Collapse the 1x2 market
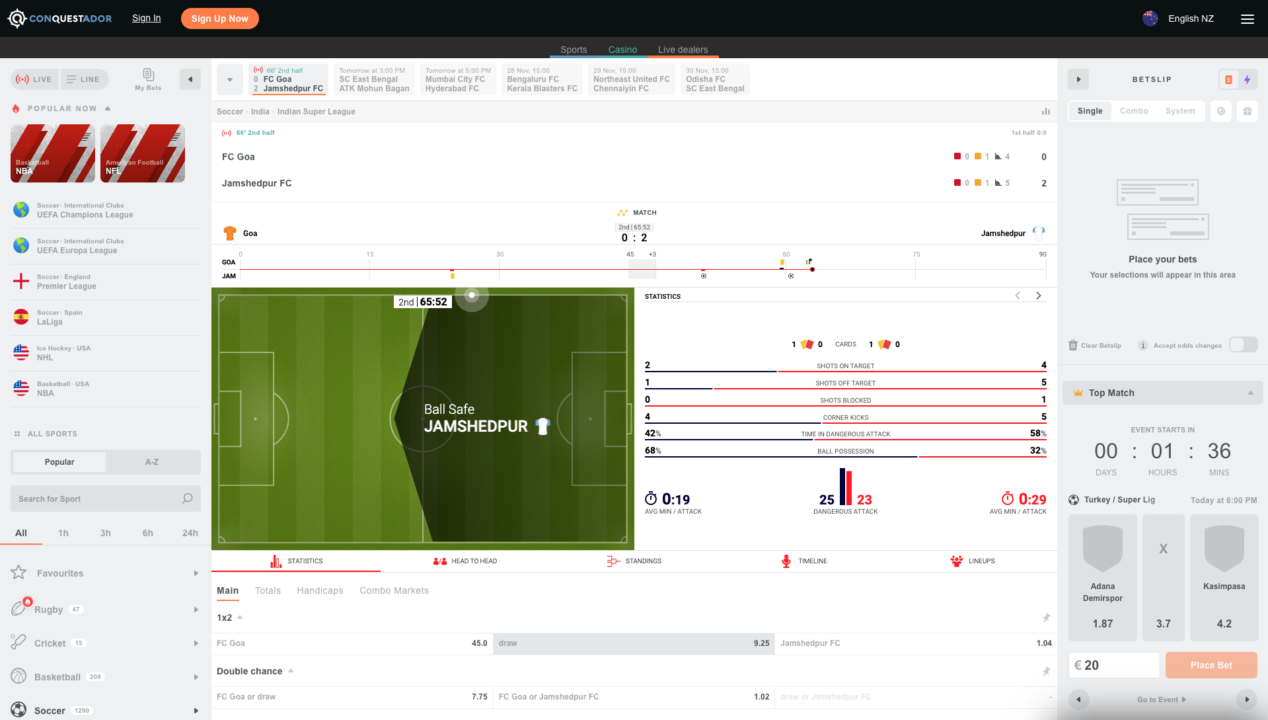Image resolution: width=1268 pixels, height=720 pixels. (x=240, y=618)
